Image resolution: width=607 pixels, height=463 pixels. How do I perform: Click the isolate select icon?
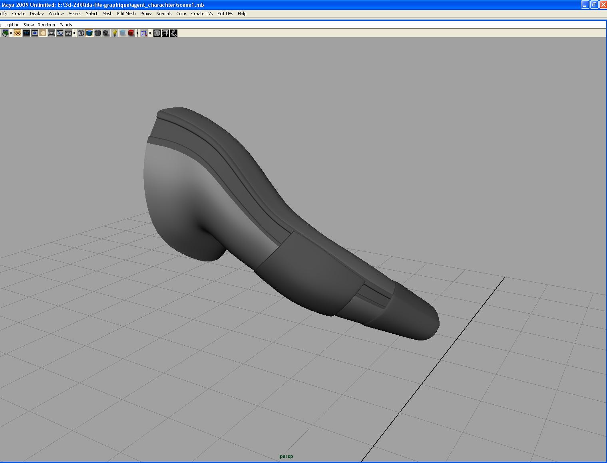coord(144,33)
